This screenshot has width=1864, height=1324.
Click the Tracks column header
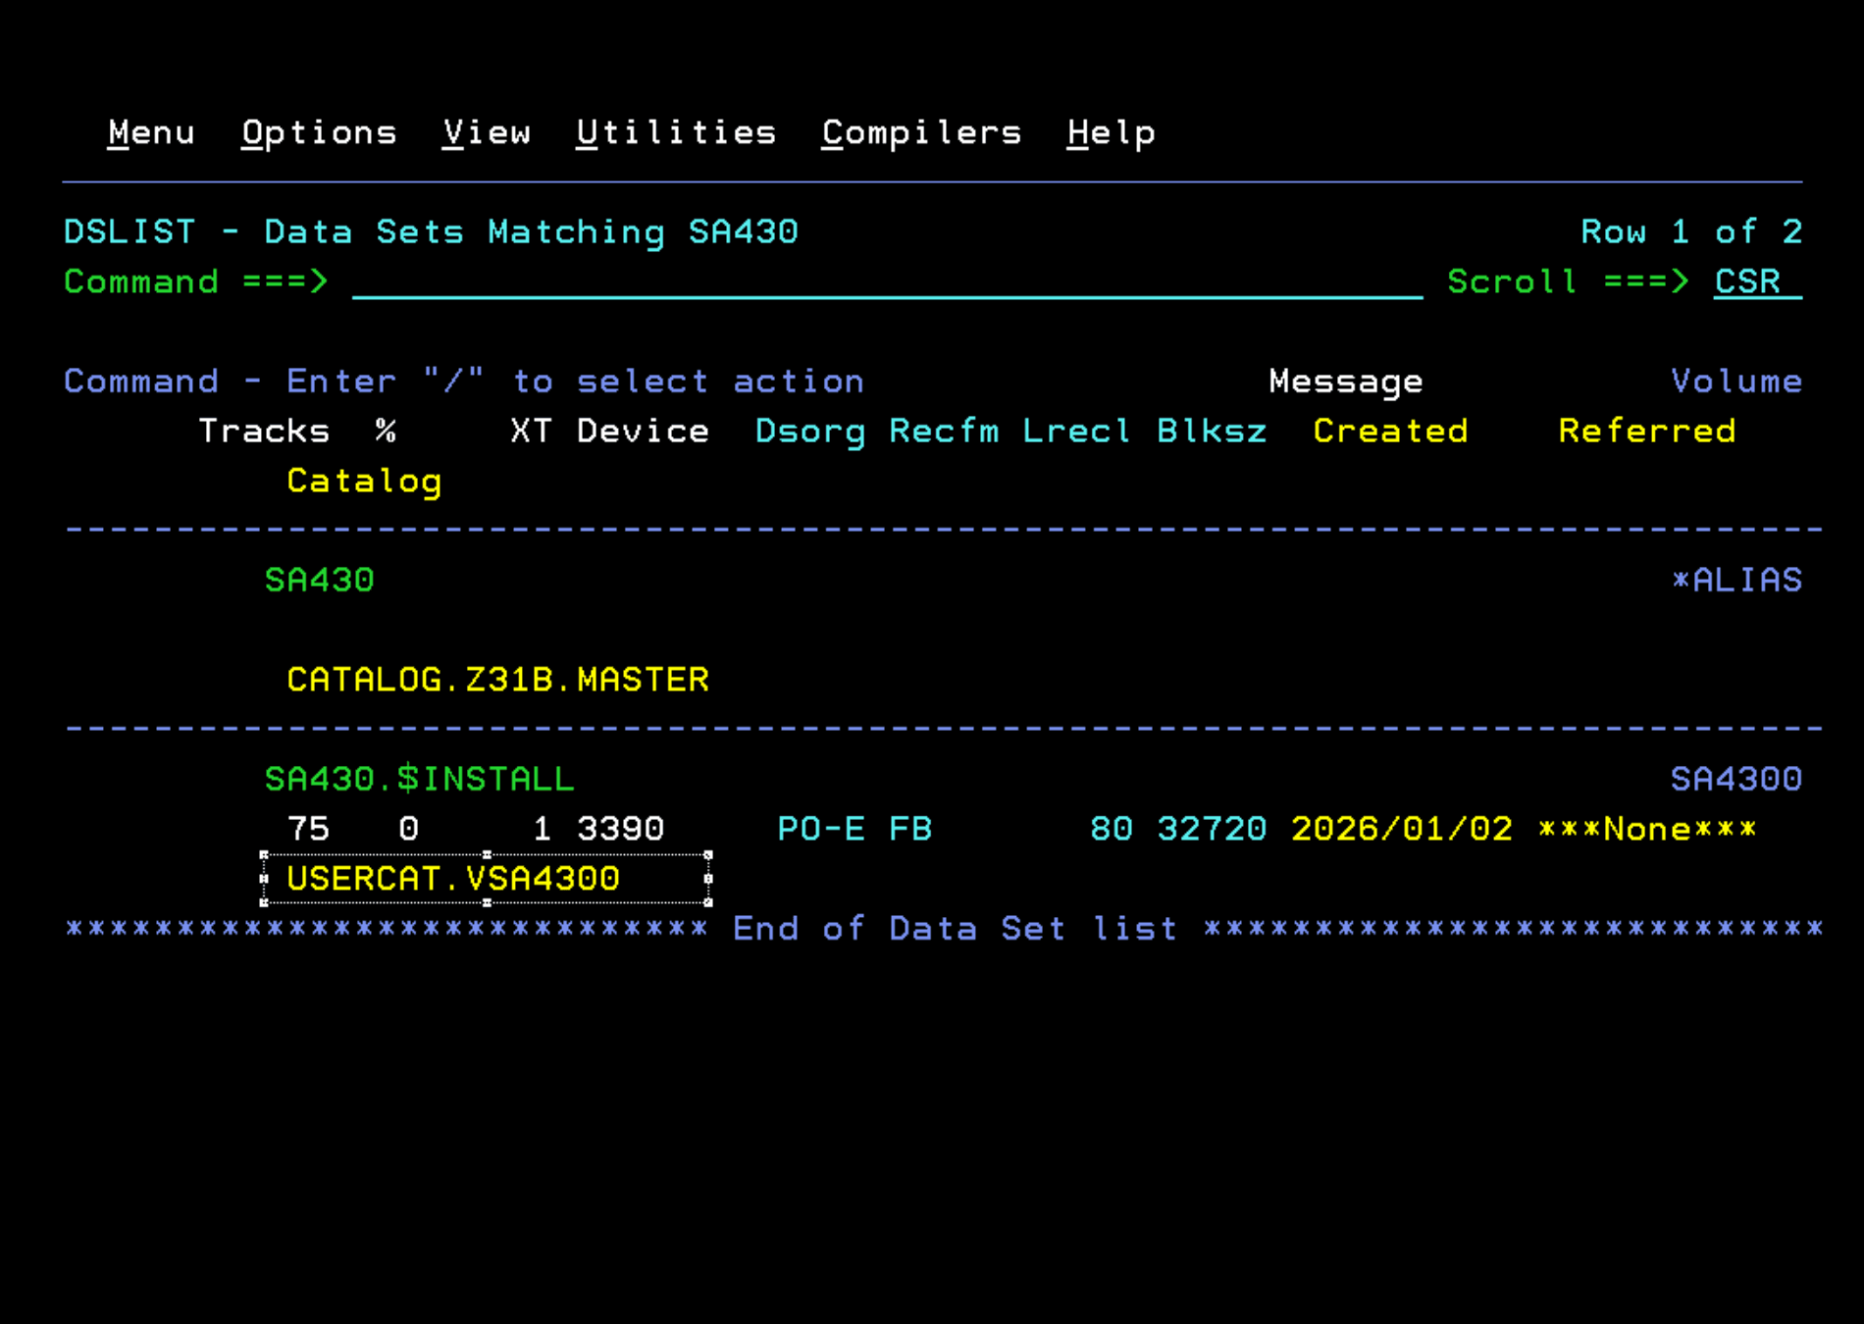(264, 431)
